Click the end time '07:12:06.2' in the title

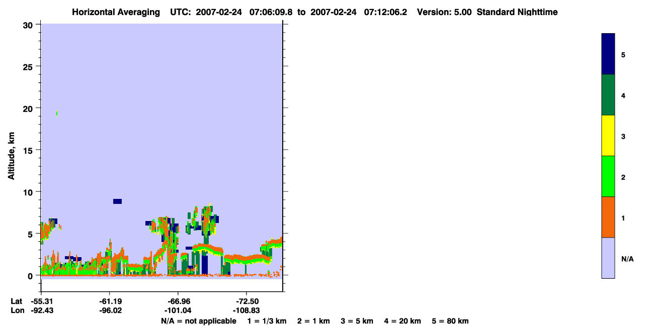(x=385, y=12)
